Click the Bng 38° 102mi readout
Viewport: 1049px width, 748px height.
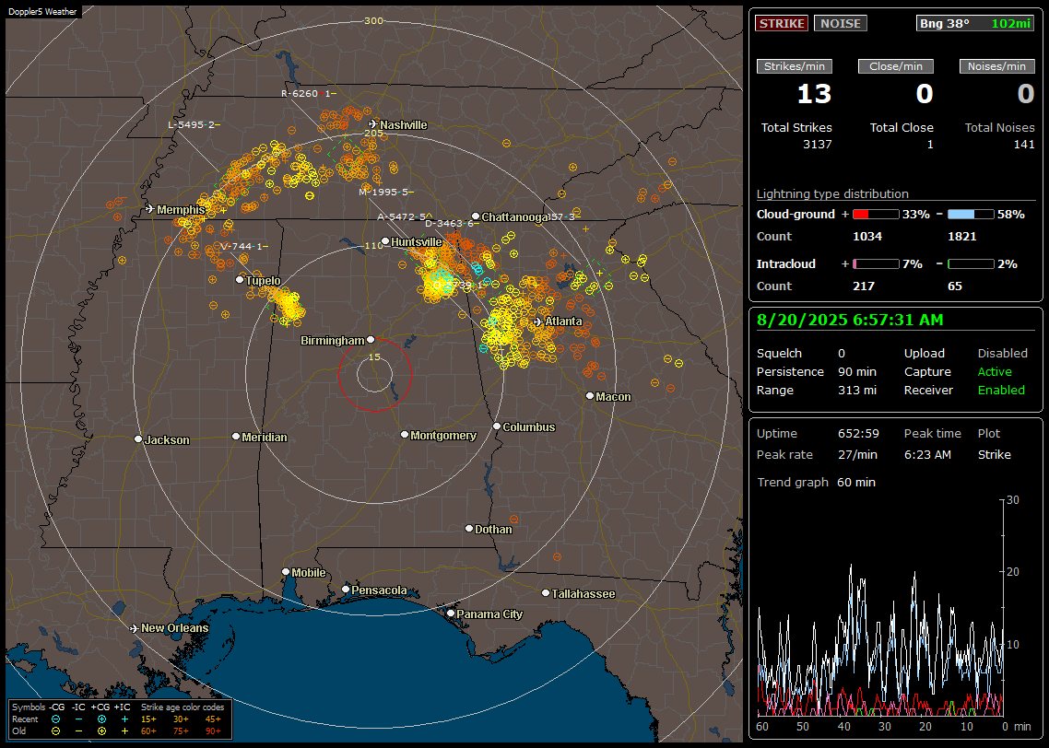(x=975, y=23)
